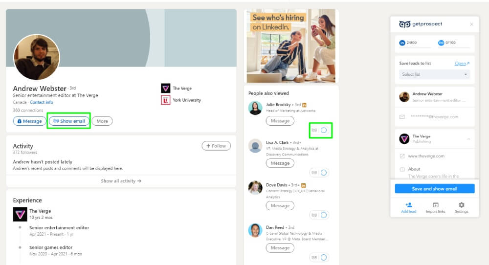This screenshot has width=489, height=265.
Task: Open the More options button on profile
Action: pos(102,121)
